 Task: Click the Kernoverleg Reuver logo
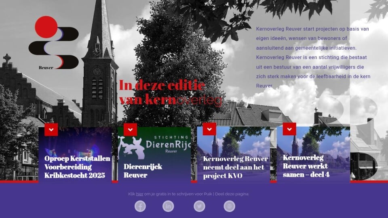point(53,44)
